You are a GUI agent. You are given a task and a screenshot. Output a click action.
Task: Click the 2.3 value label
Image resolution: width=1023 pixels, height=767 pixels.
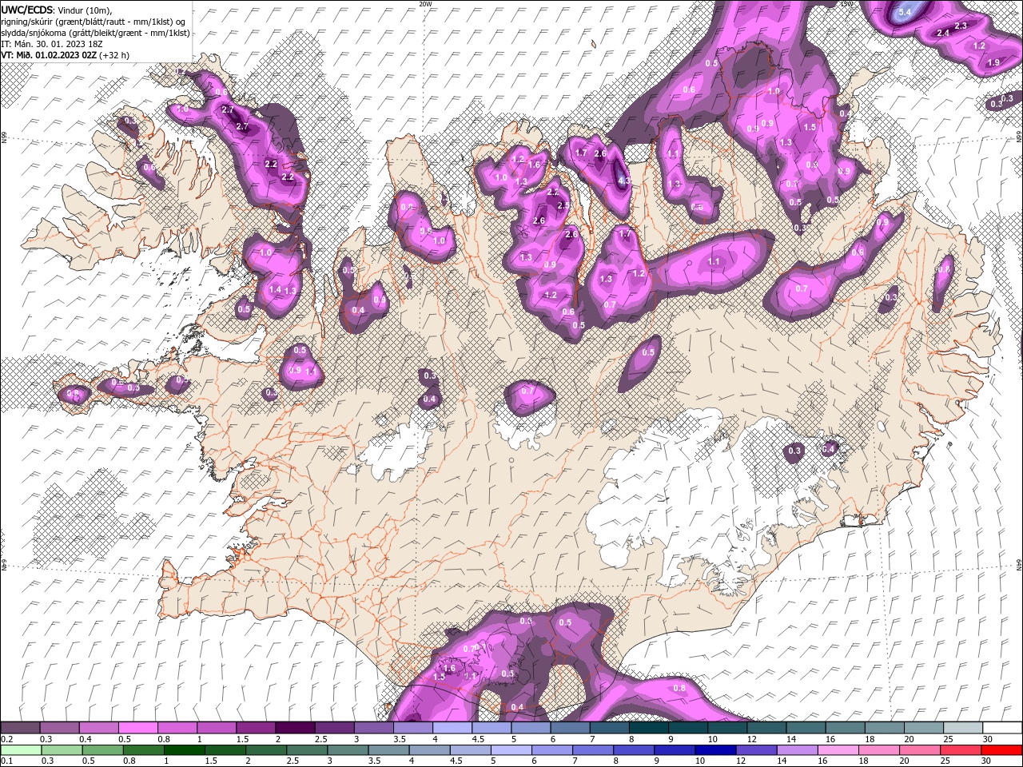(x=961, y=26)
